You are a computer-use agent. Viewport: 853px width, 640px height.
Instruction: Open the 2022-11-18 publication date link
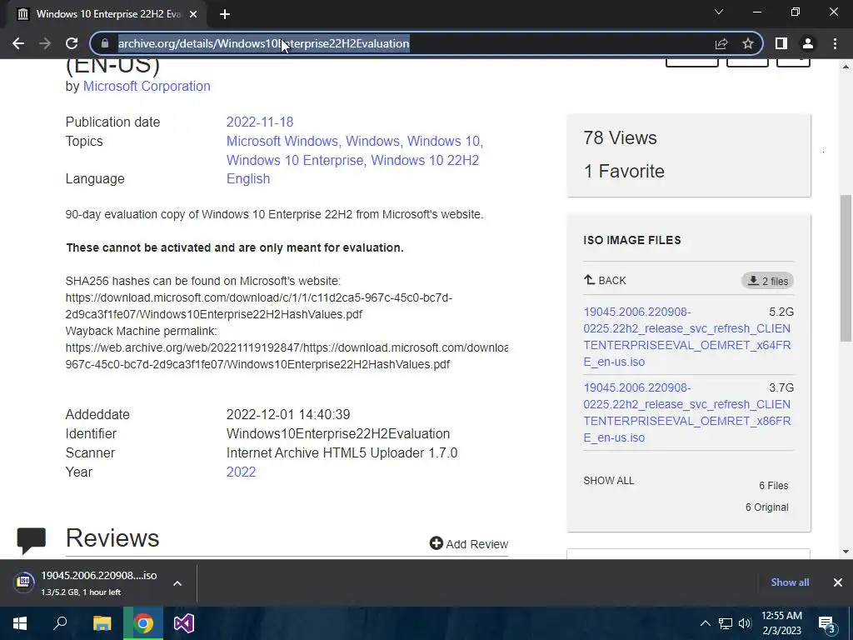click(x=260, y=122)
